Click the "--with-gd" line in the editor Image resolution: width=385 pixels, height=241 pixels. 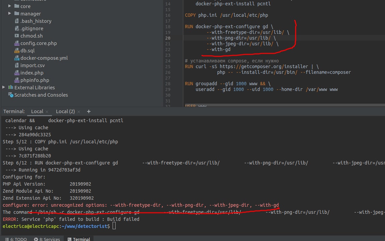click(x=218, y=49)
